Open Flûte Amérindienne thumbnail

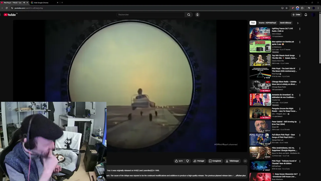[x=260, y=153]
